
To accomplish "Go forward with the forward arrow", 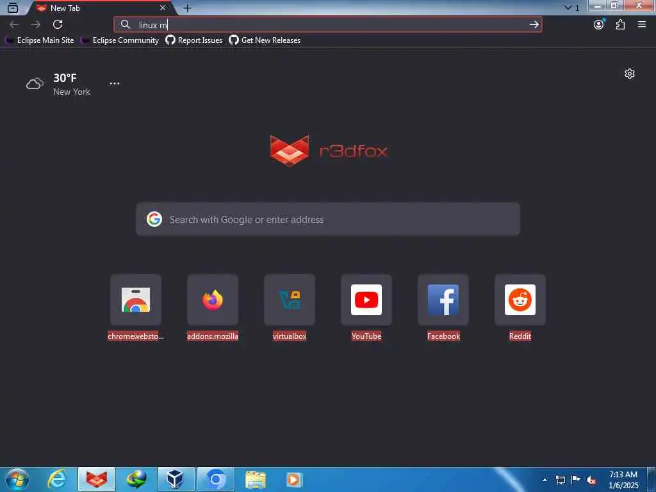I will click(36, 24).
